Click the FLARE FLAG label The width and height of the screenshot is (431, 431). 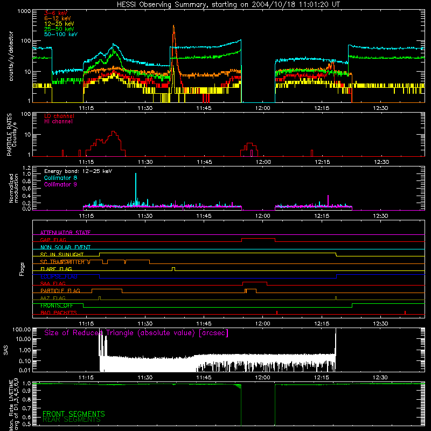(x=56, y=269)
